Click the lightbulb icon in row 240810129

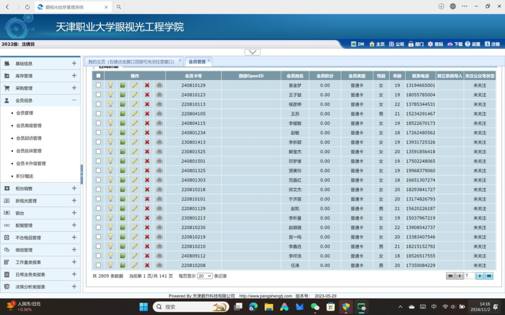(110, 85)
